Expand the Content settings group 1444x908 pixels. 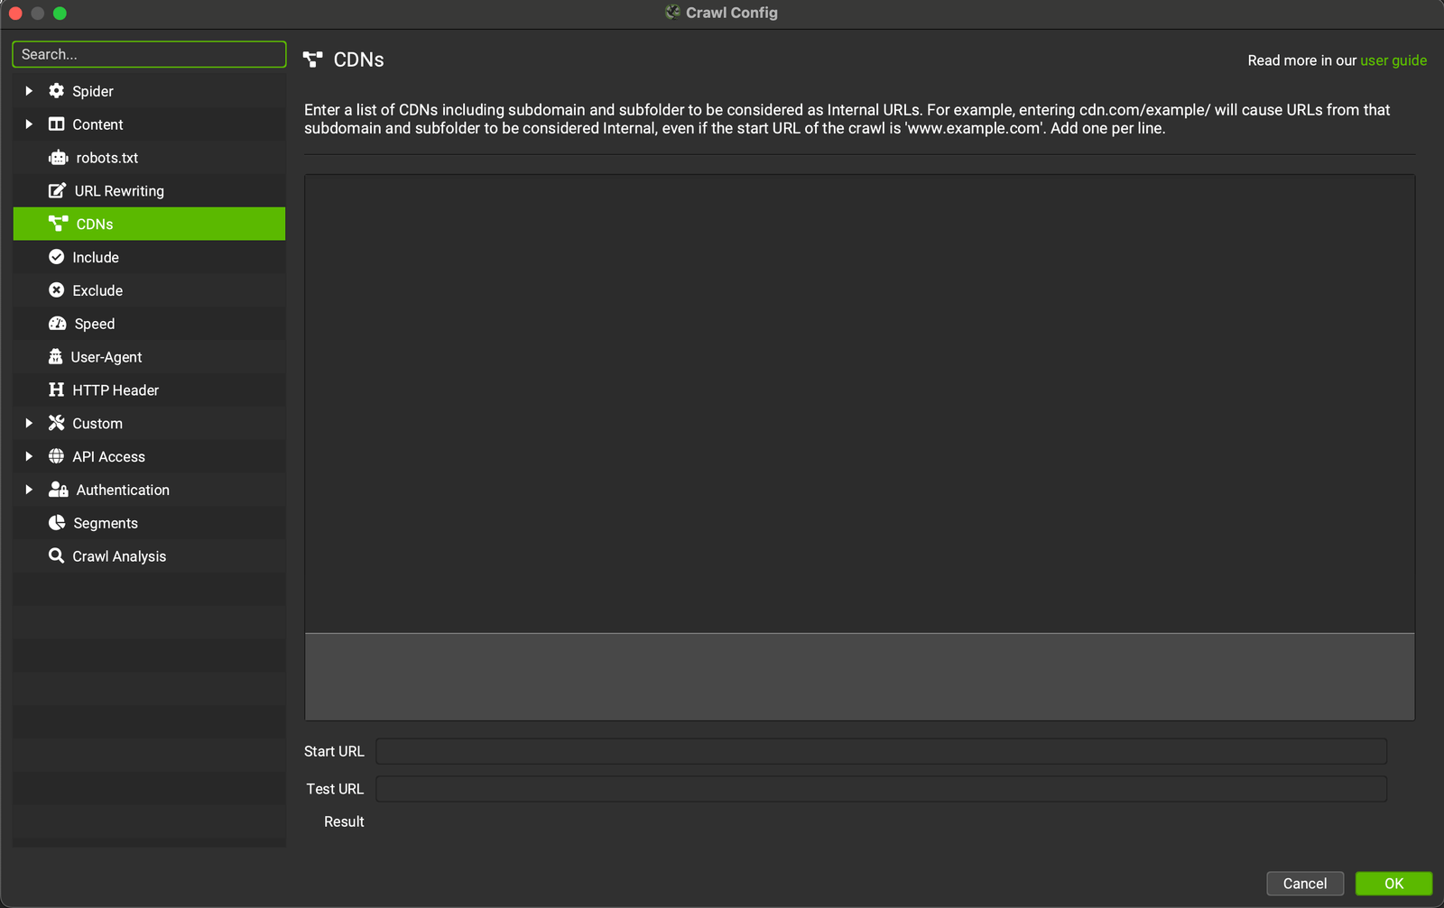(x=29, y=124)
